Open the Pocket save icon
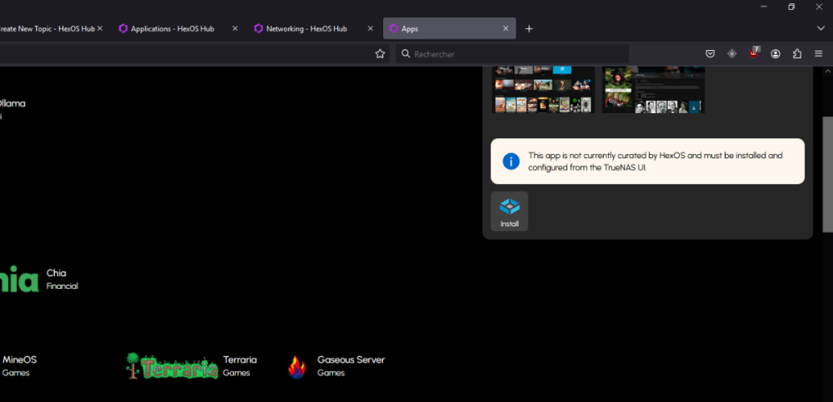The height and width of the screenshot is (402, 833). click(x=710, y=53)
